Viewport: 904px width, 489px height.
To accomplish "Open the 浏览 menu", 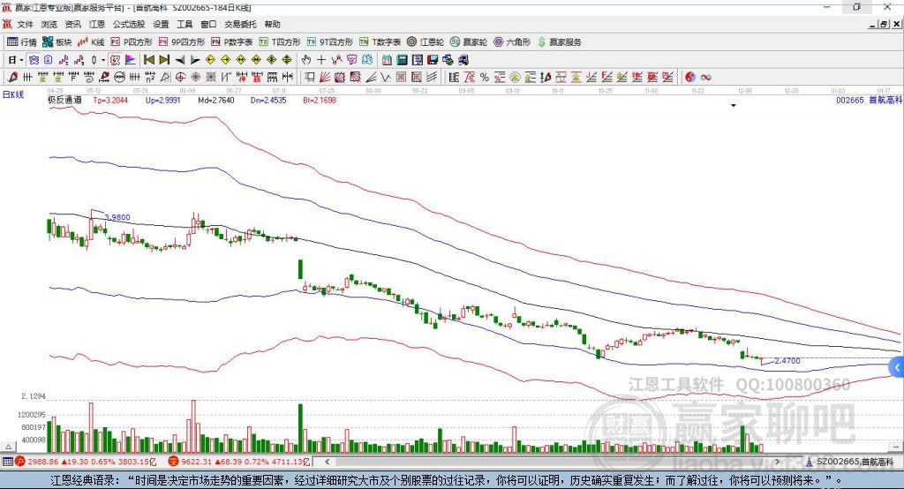I will pyautogui.click(x=49, y=24).
